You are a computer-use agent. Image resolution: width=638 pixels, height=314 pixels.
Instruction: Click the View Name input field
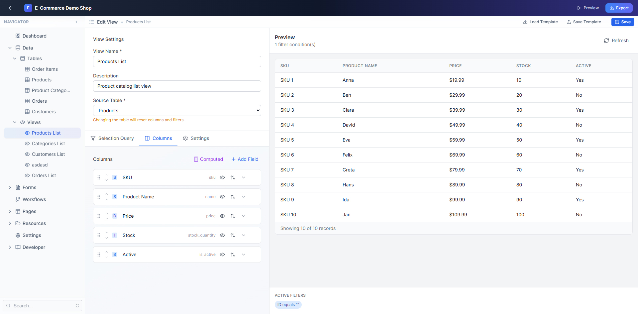coord(177,61)
